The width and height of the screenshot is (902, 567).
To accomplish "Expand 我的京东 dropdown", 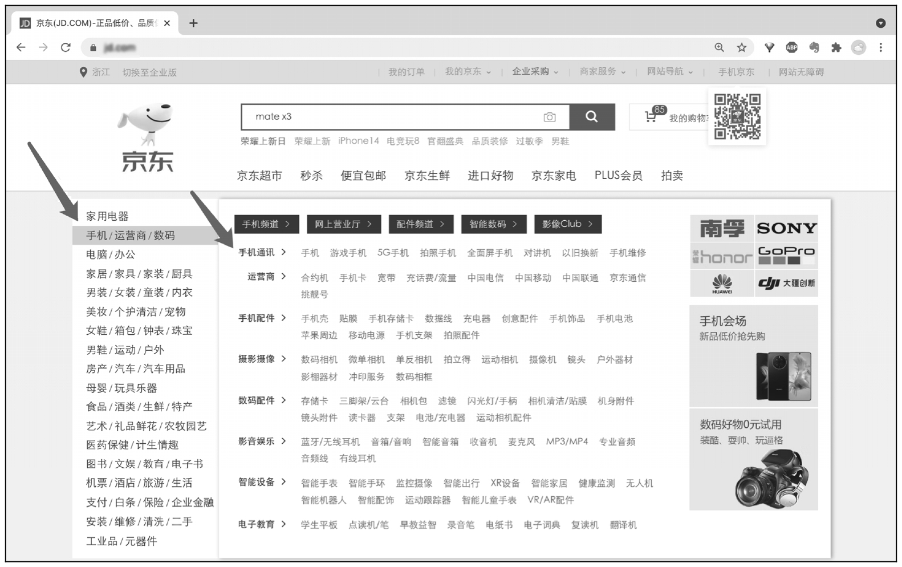I will pyautogui.click(x=468, y=72).
